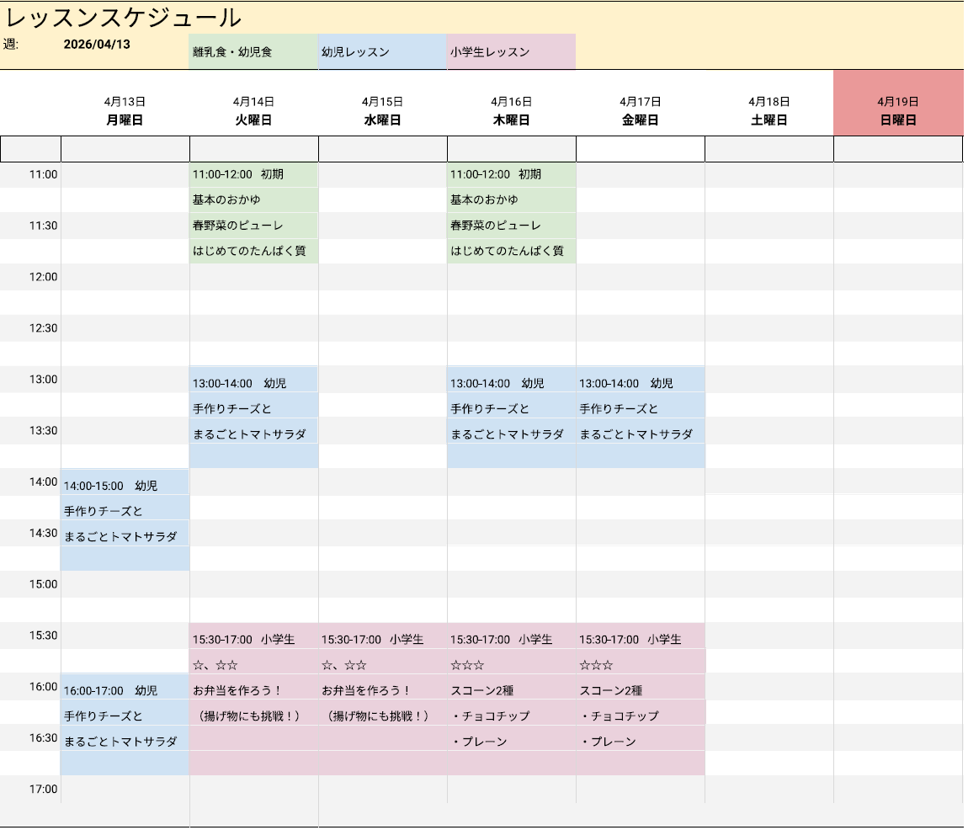Viewport: 968px width, 830px height.
Task: Click the pink 小学生レッスン legend swatch
Action: pyautogui.click(x=511, y=51)
